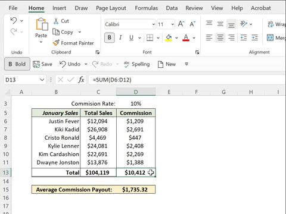Toggle Italic formatting
Image resolution: width=286 pixels, height=214 pixels.
[120, 37]
